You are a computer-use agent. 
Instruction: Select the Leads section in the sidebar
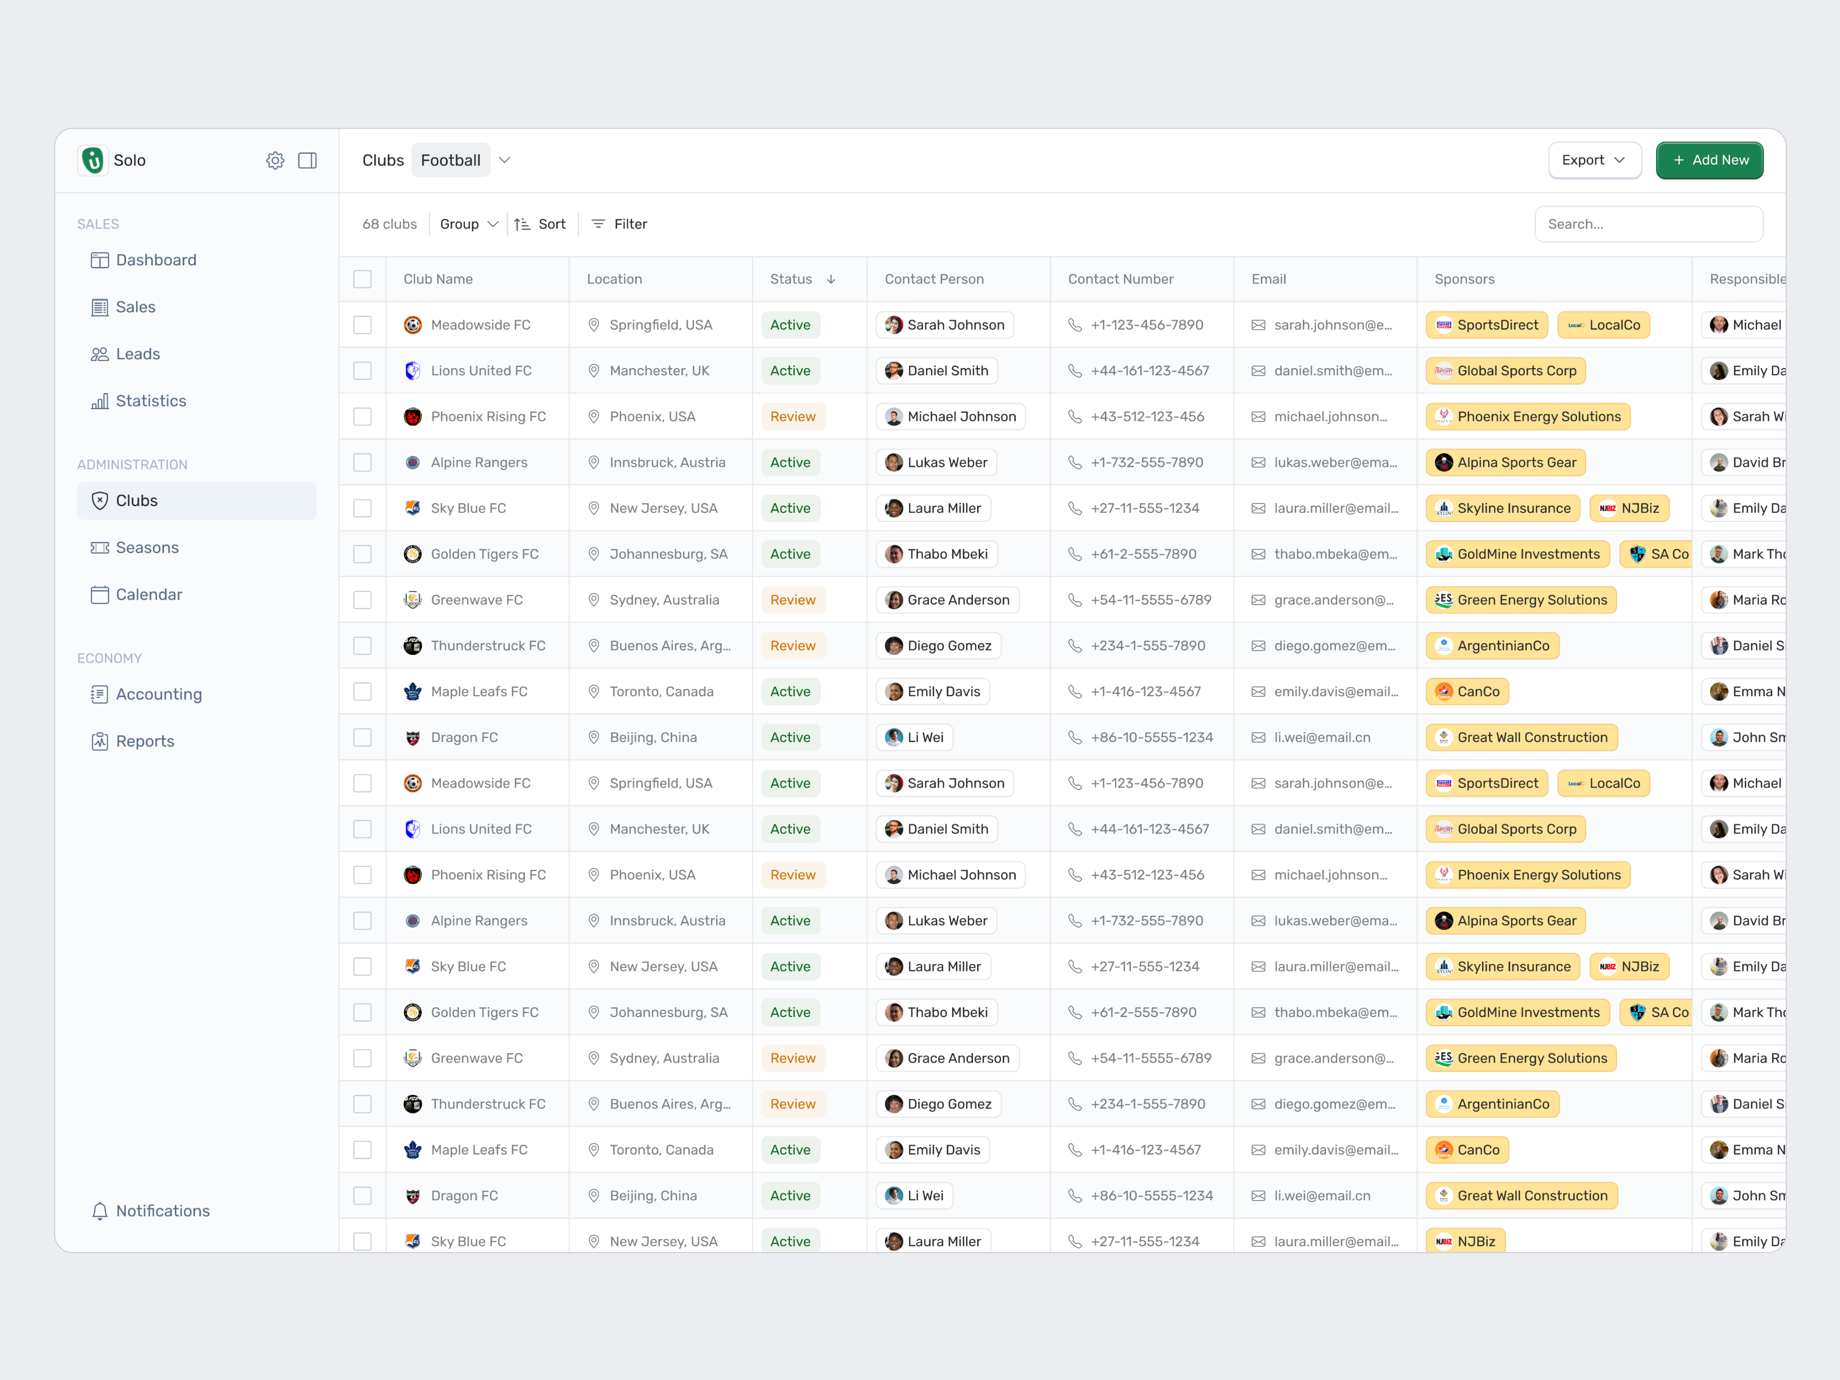138,354
